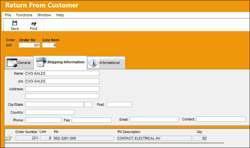Click the first Address line field
The height and width of the screenshot is (148, 250).
[x=62, y=89]
